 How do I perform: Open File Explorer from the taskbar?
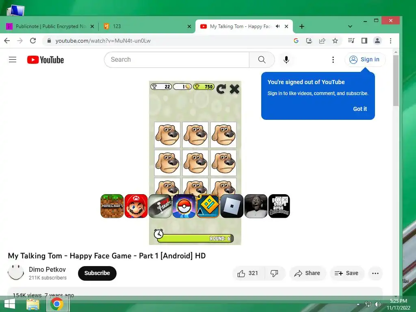pyautogui.click(x=33, y=304)
